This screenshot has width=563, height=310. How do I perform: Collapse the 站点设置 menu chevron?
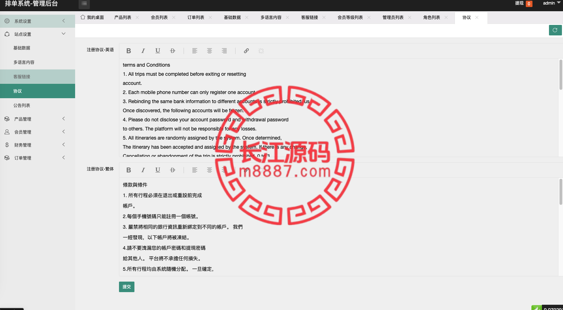[64, 34]
